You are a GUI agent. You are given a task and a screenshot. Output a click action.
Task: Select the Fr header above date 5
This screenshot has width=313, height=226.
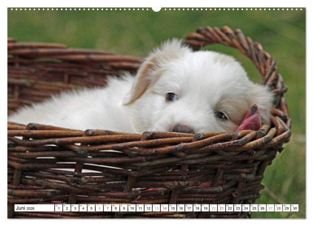point(90,206)
